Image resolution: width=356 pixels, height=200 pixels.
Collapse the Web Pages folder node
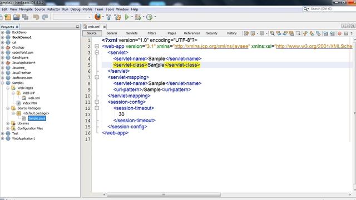pyautogui.click(x=8, y=88)
